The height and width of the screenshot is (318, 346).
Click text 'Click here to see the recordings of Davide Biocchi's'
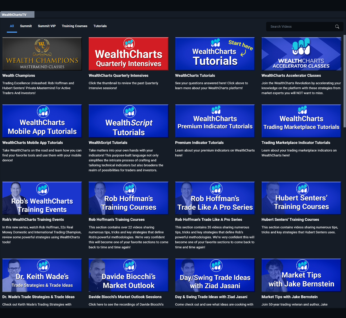click(x=126, y=304)
